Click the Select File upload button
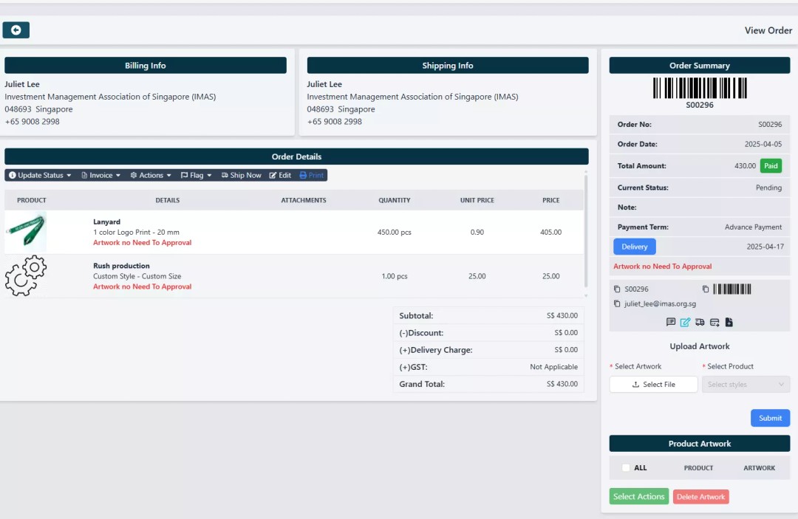 [x=653, y=385]
